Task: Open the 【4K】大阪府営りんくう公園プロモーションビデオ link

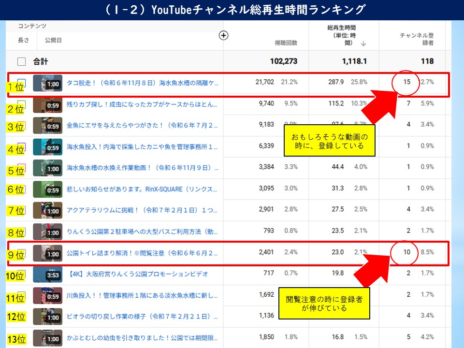Action: [139, 274]
